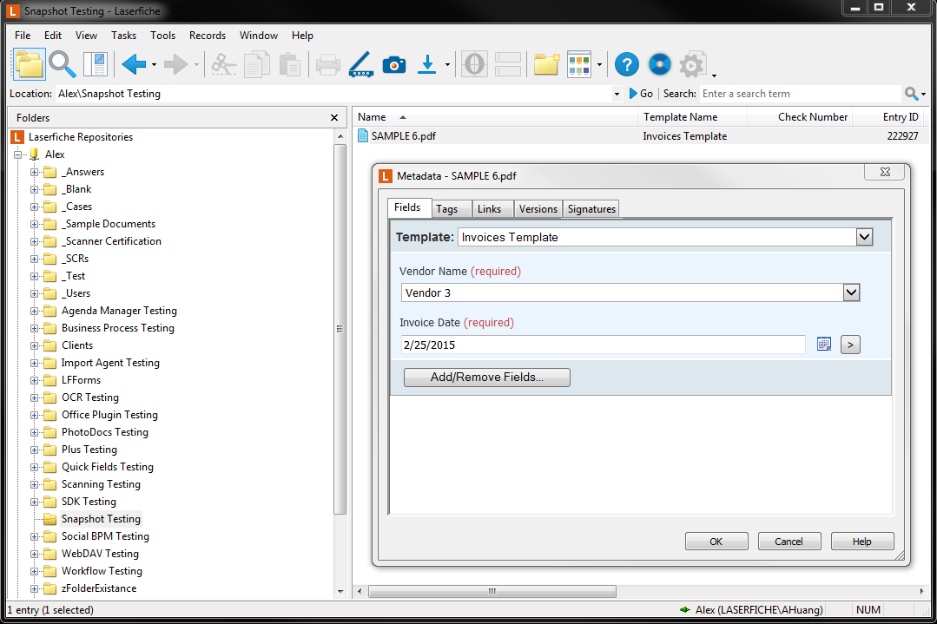Open the folder browser toolbar icon

pyautogui.click(x=30, y=64)
